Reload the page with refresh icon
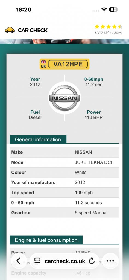 (92, 261)
